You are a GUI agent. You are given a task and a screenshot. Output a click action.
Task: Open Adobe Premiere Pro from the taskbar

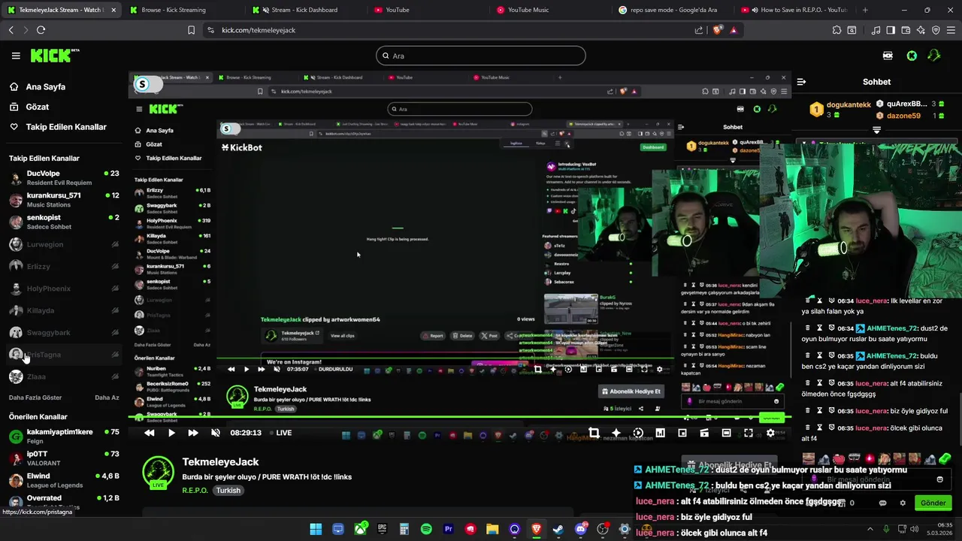click(448, 529)
